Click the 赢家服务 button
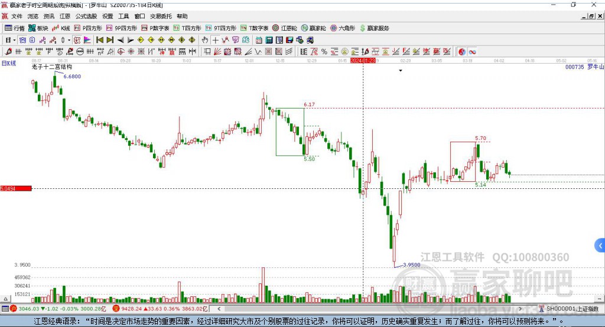The width and height of the screenshot is (605, 327). [x=374, y=28]
